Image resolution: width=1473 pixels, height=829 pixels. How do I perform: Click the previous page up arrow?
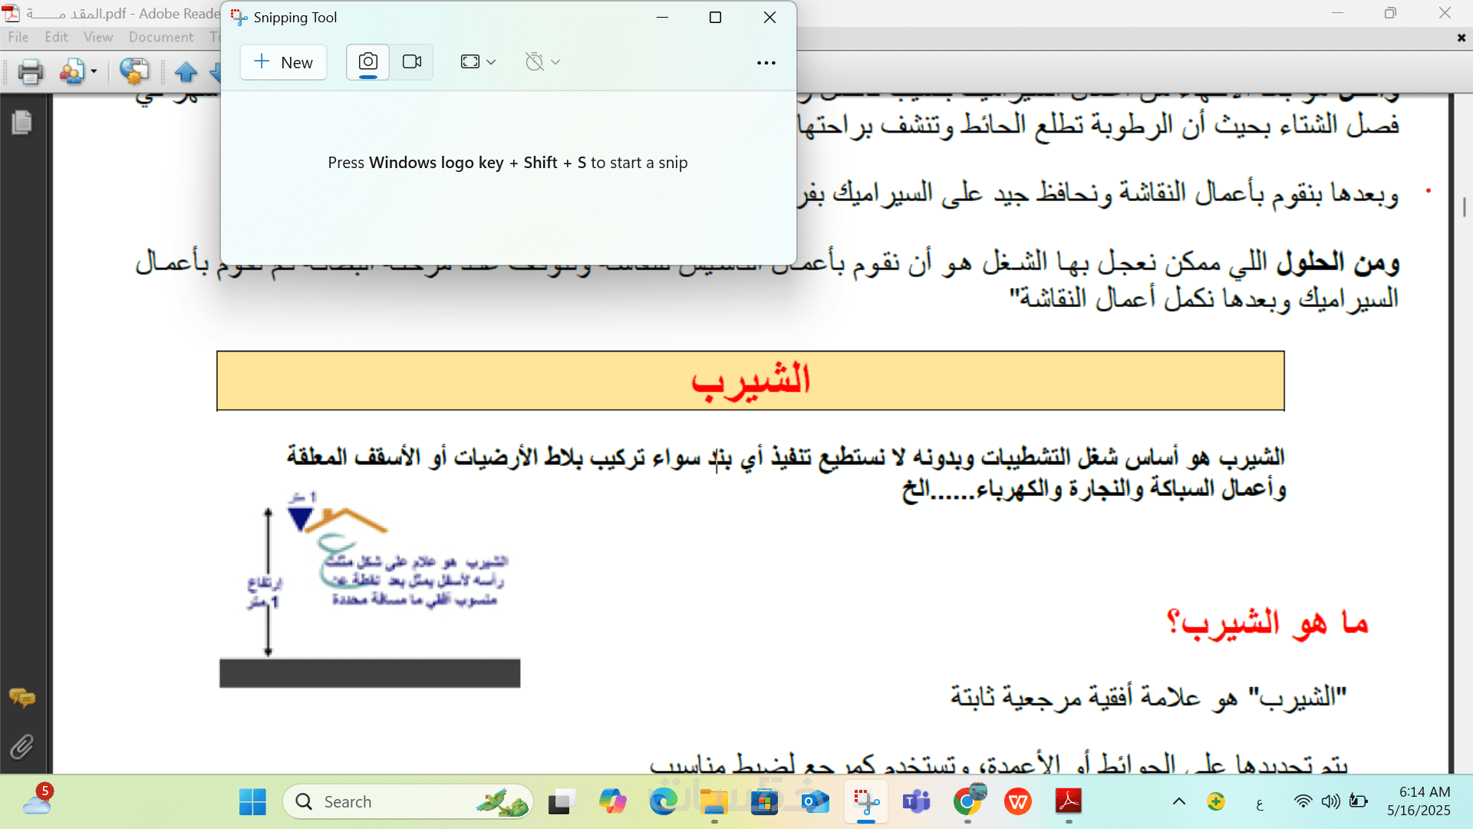[186, 72]
